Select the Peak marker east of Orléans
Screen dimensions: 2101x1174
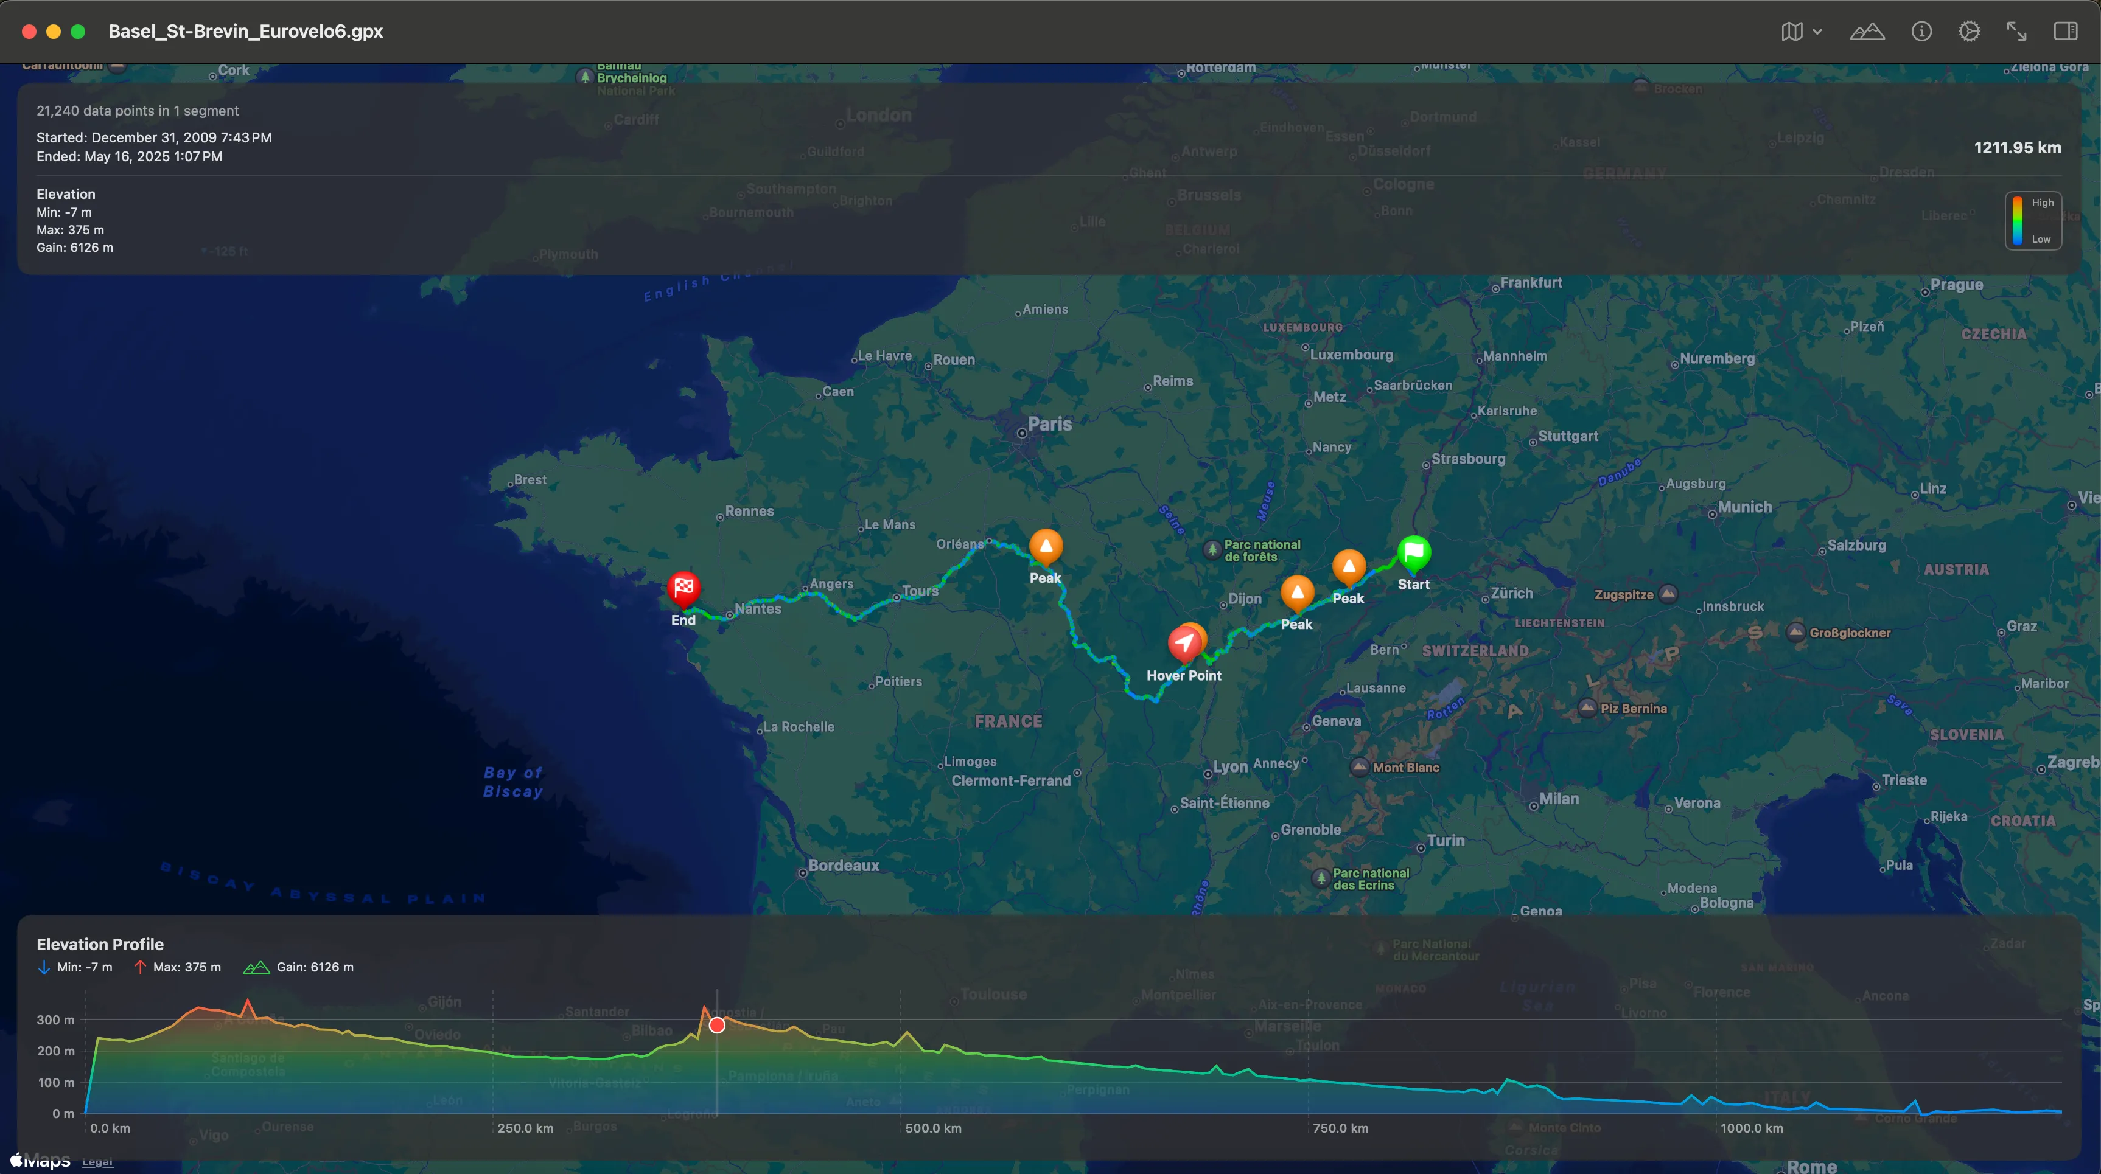[x=1046, y=547]
